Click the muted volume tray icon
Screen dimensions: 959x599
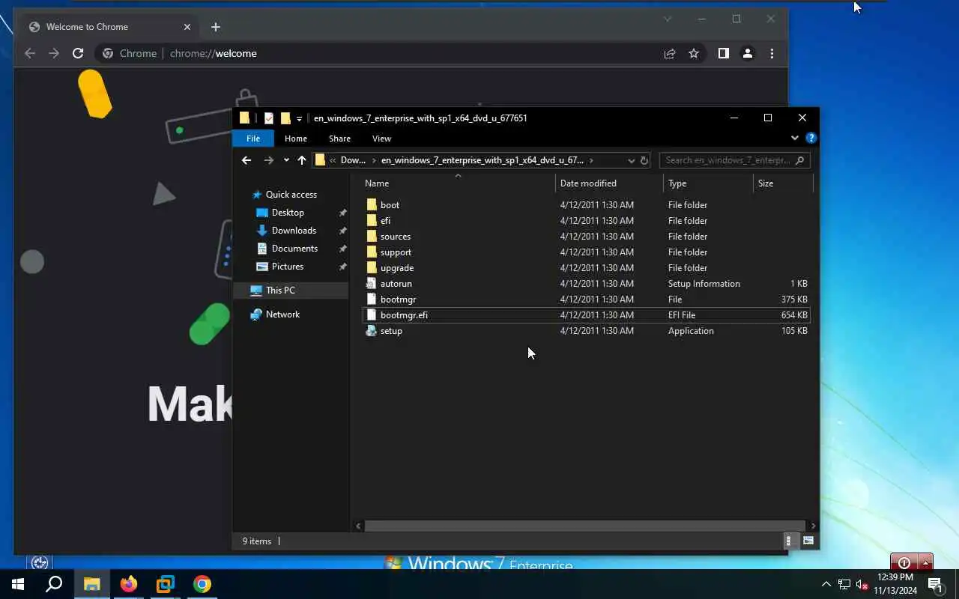(862, 584)
